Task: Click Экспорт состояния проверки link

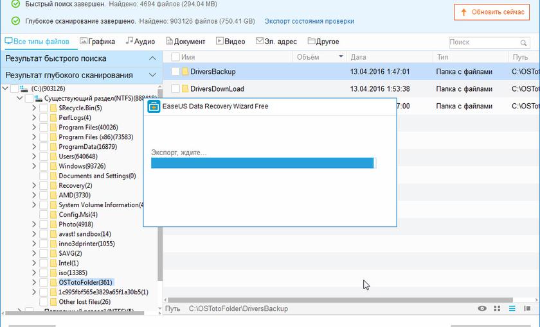Action: tap(309, 21)
